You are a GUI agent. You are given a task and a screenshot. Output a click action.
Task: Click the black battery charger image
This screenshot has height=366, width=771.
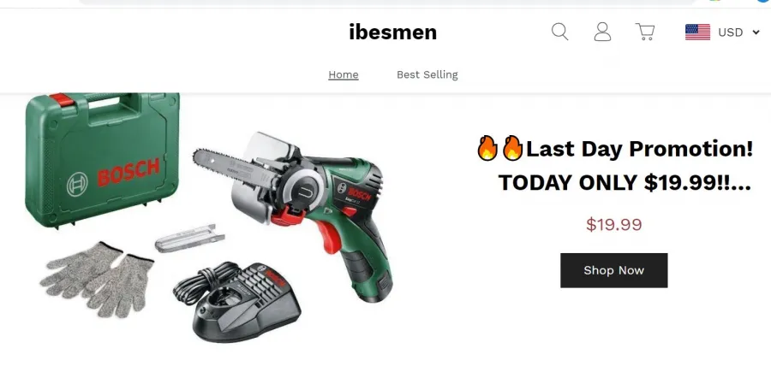[x=238, y=301]
